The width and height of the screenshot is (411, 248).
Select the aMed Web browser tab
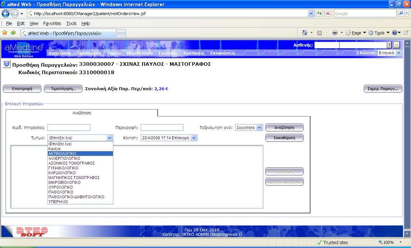tap(68, 33)
